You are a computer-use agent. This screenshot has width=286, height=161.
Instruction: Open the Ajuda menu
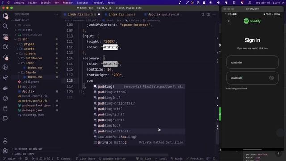111,3
